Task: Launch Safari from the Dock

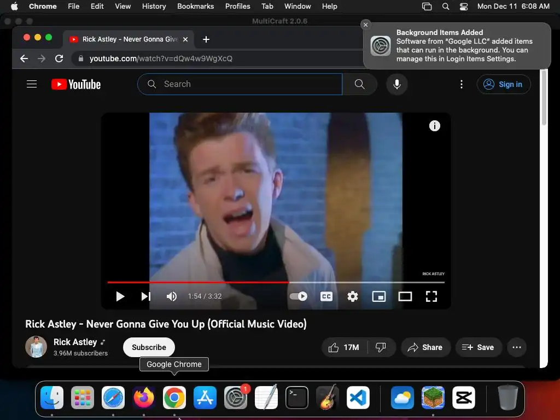Action: click(x=113, y=397)
